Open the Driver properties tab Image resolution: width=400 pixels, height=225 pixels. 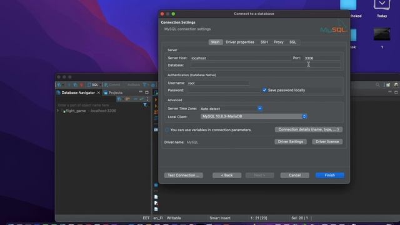tap(240, 42)
